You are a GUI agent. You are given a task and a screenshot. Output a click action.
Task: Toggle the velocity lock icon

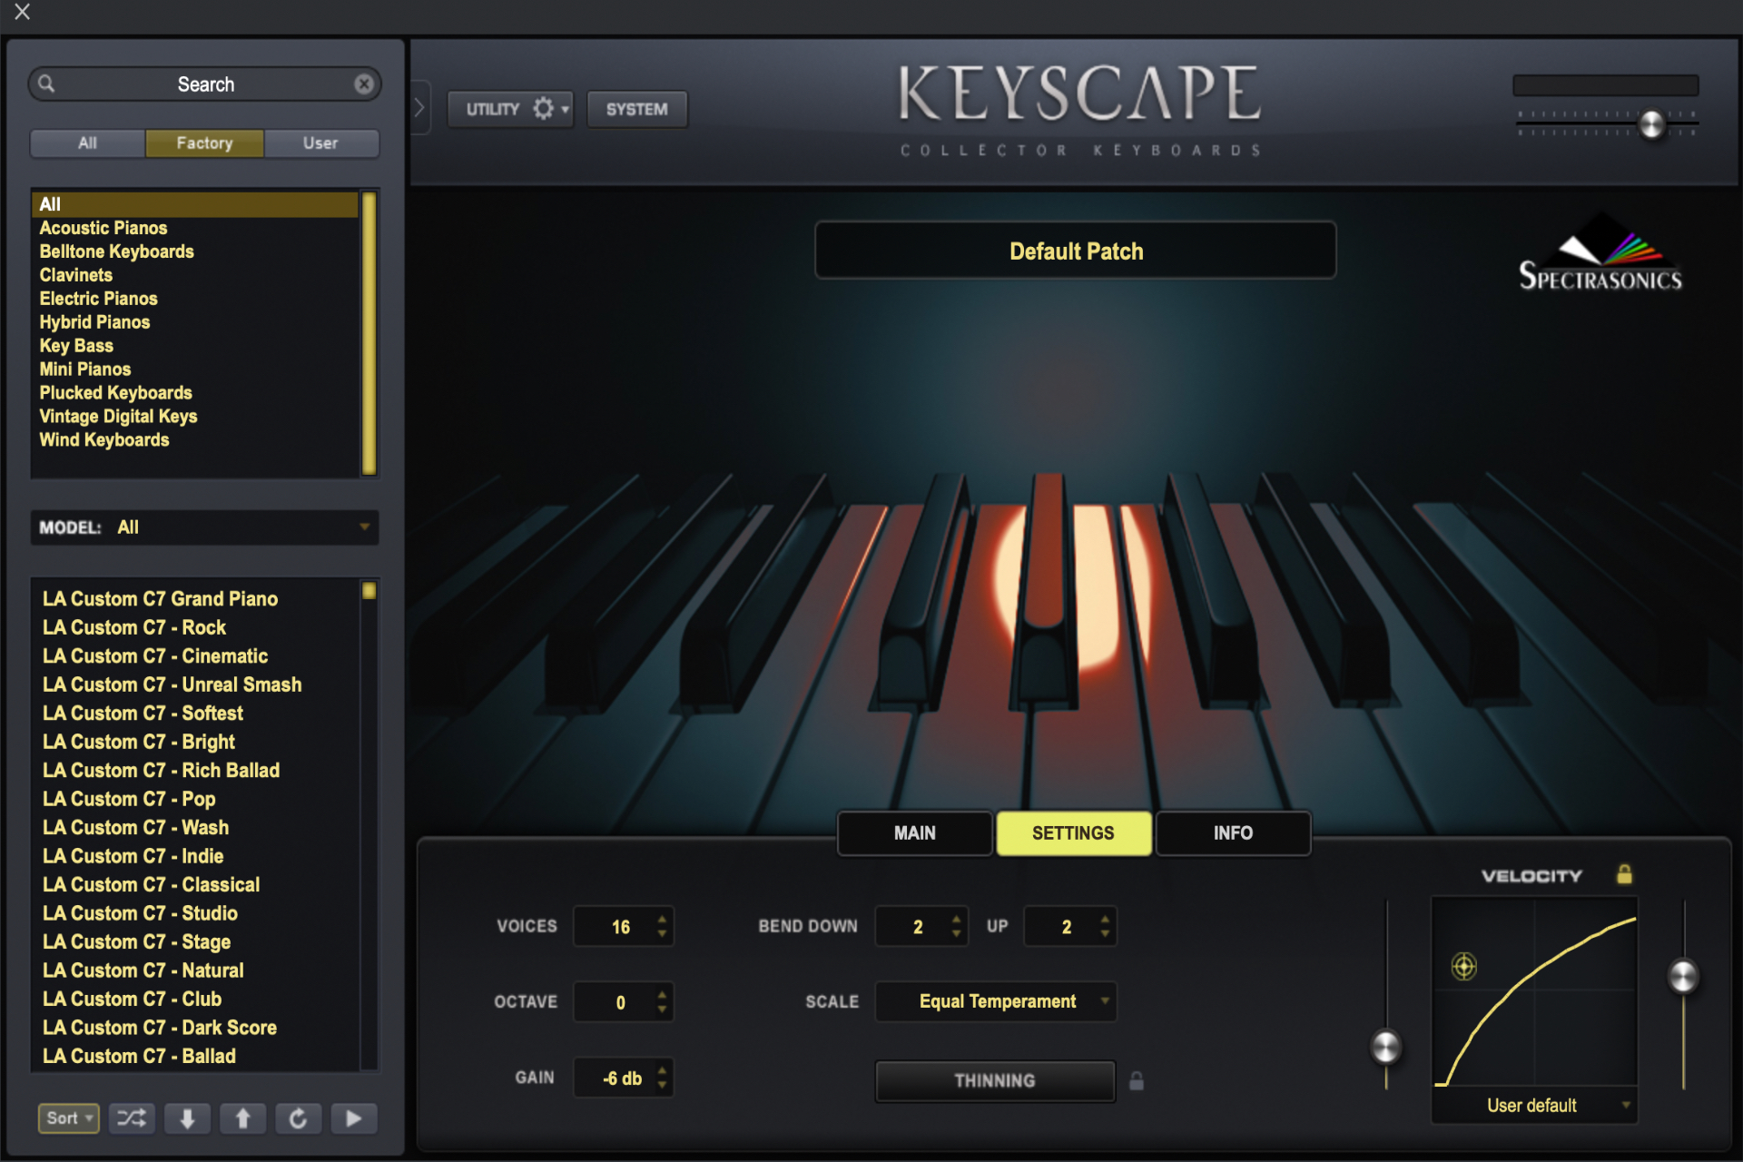click(1624, 874)
